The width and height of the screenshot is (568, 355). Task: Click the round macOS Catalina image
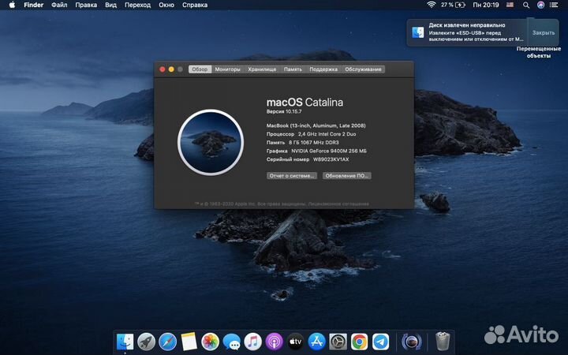[x=211, y=142]
